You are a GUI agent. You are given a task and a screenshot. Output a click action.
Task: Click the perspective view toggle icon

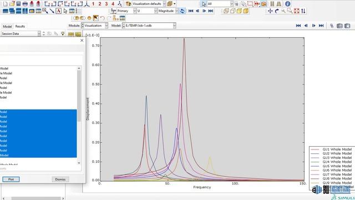tap(278, 4)
